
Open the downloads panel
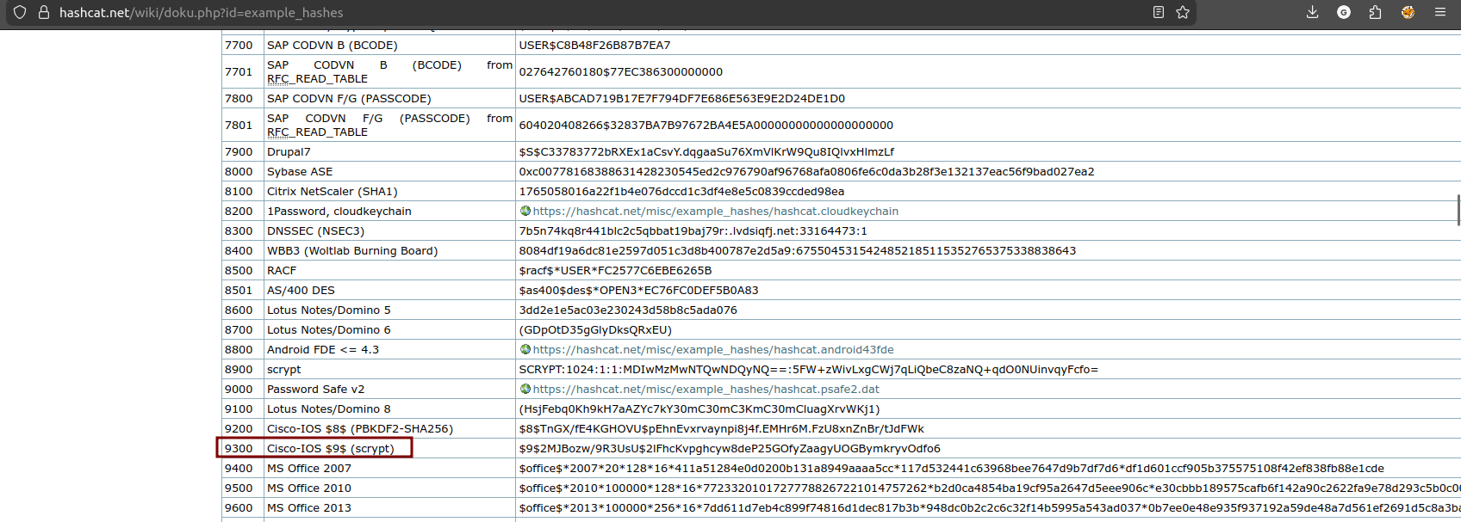coord(1312,12)
